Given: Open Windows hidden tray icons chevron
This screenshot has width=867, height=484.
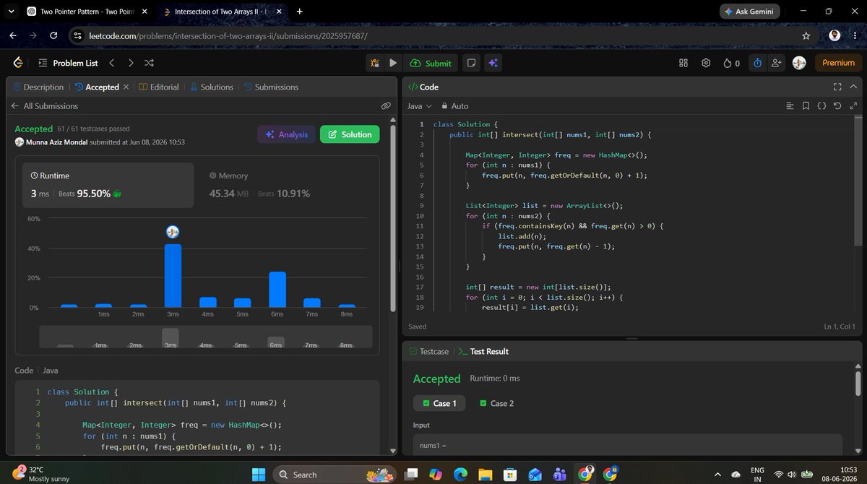Looking at the screenshot, I should click(x=717, y=474).
